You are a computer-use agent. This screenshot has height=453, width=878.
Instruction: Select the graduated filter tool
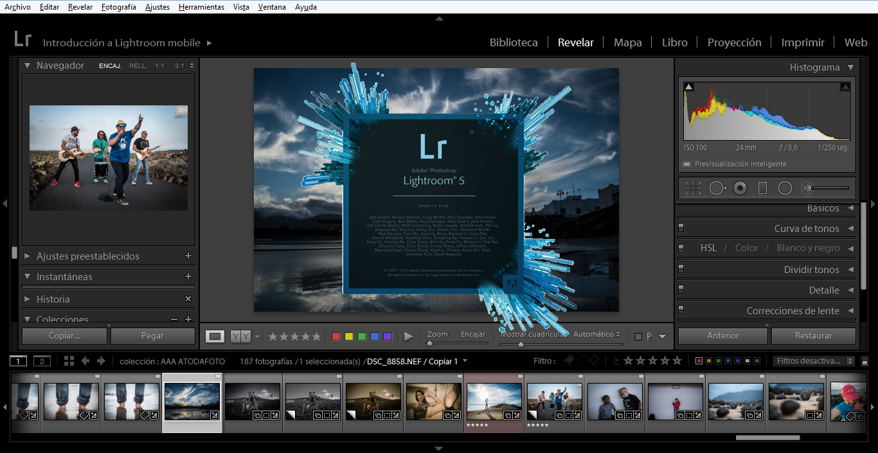(x=763, y=188)
